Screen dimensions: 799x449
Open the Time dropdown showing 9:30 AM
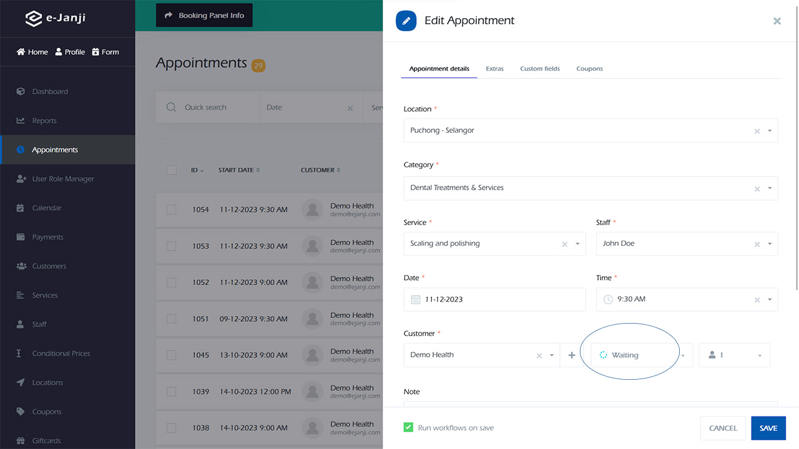pos(770,300)
